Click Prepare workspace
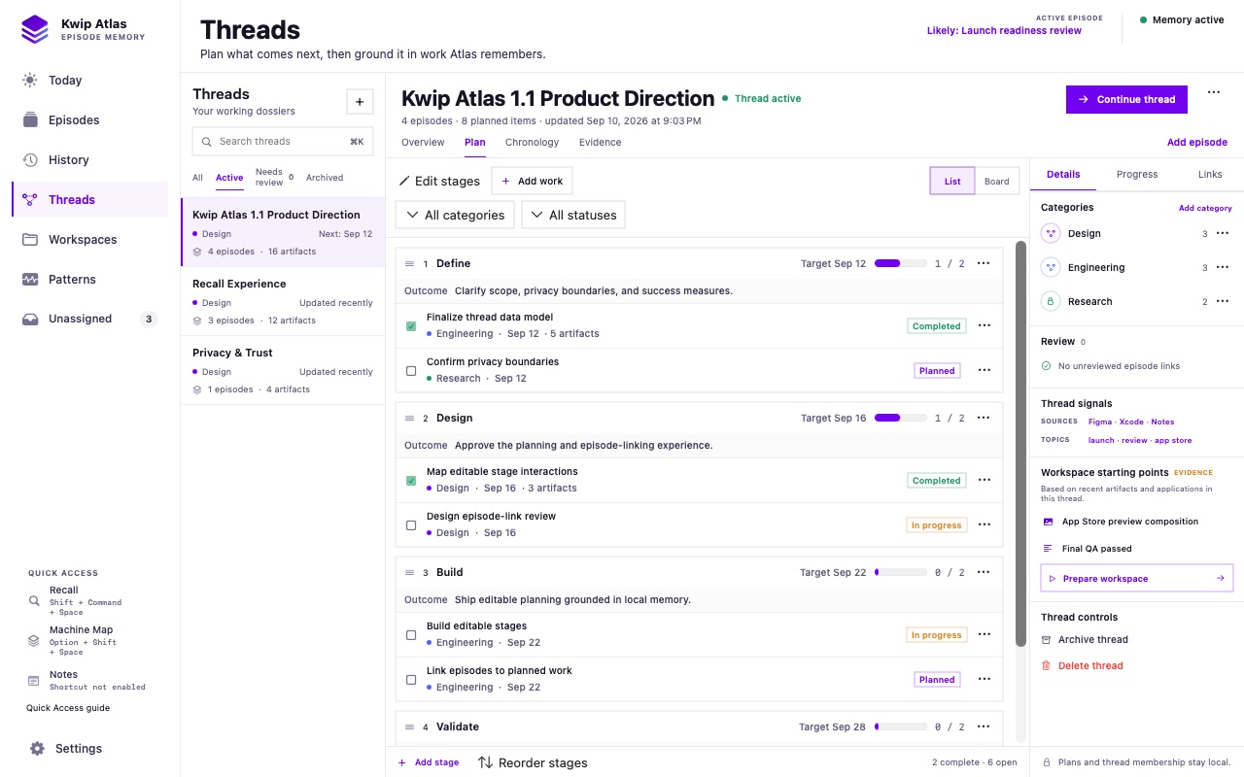The image size is (1244, 777). (1136, 578)
